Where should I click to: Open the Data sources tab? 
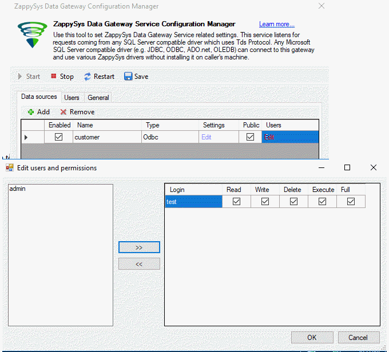pos(39,97)
